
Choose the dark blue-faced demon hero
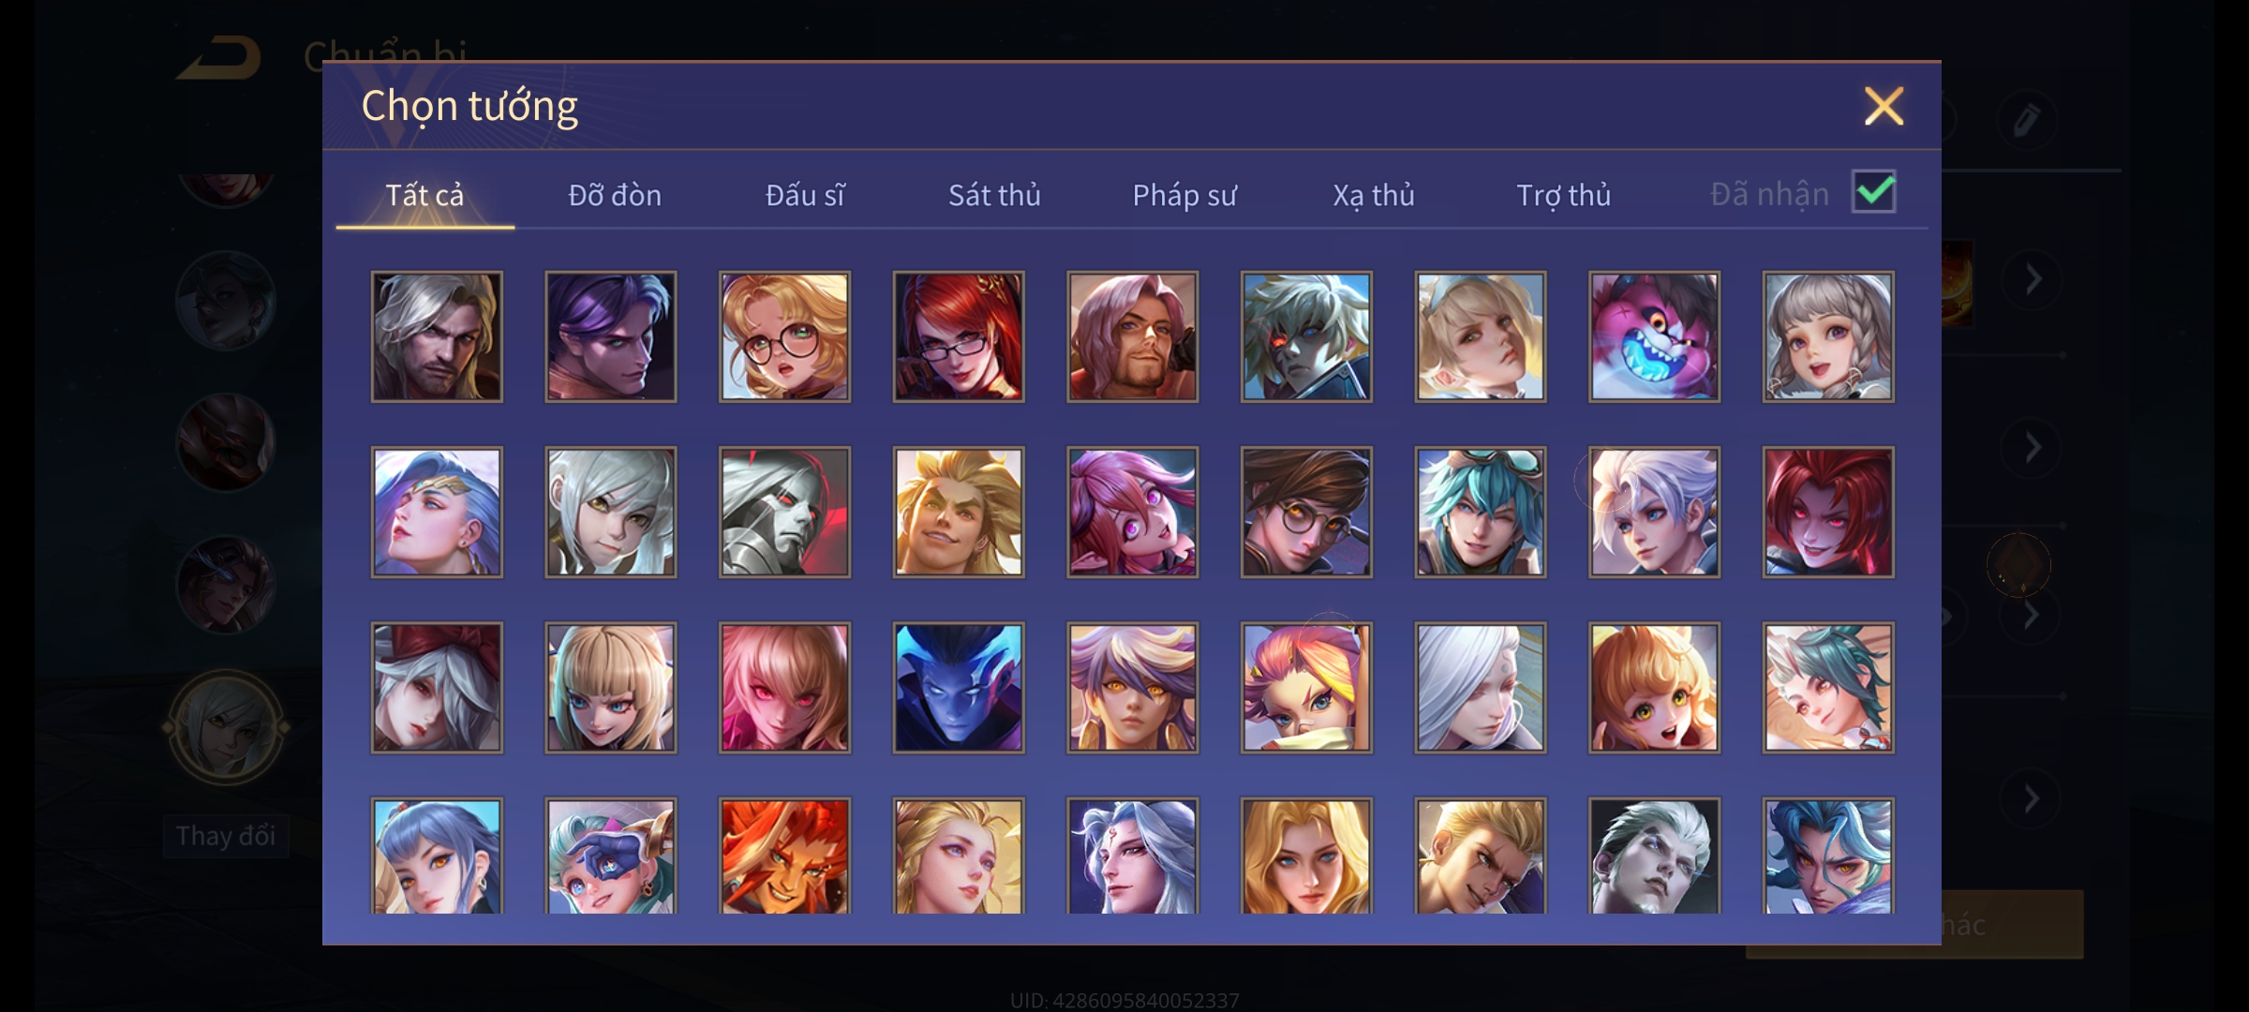point(959,687)
